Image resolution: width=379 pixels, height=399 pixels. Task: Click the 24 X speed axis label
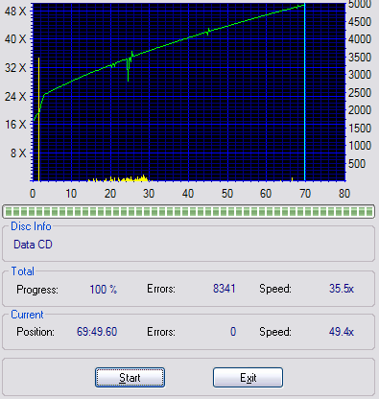[15, 96]
